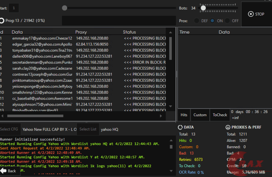
Task: Click the down arrow on the list scrollbar
Action: (x=170, y=106)
